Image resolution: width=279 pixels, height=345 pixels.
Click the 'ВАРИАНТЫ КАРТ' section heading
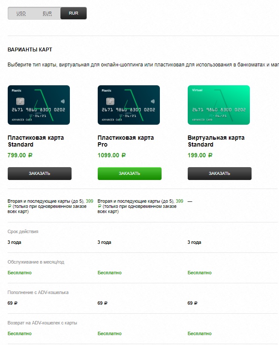(30, 50)
